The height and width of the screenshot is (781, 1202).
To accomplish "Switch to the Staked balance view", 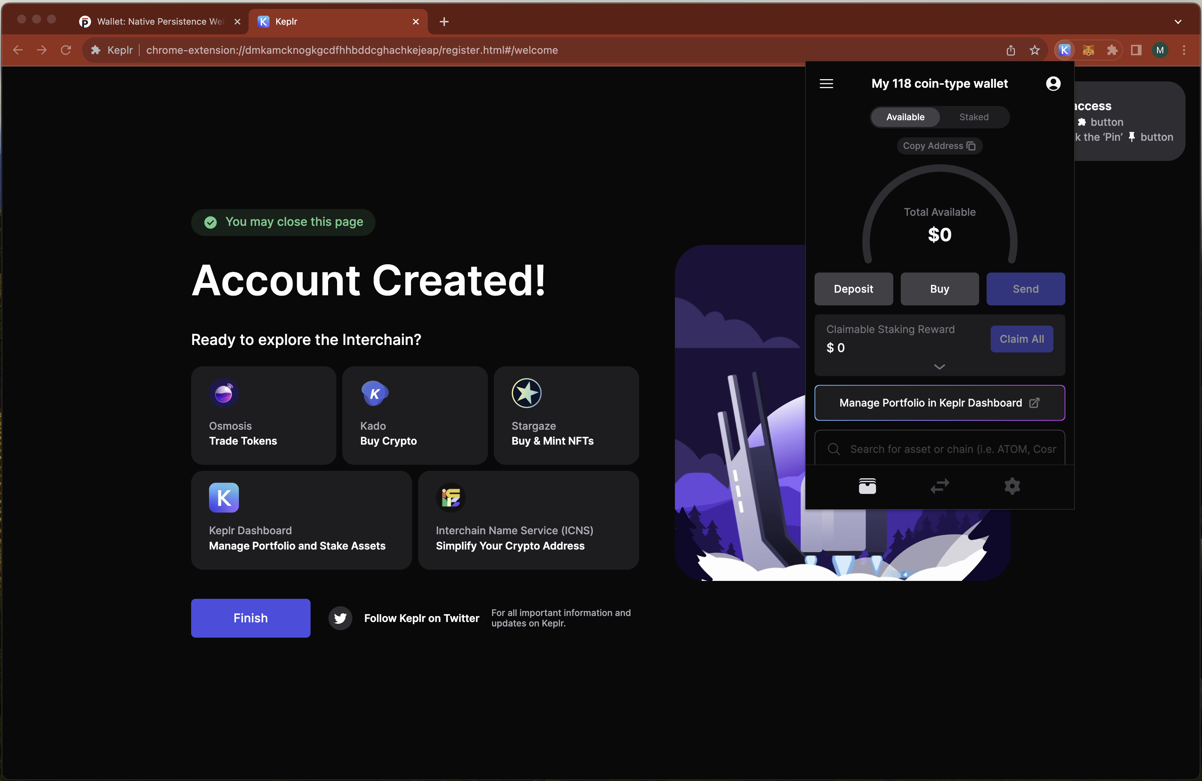I will (974, 117).
